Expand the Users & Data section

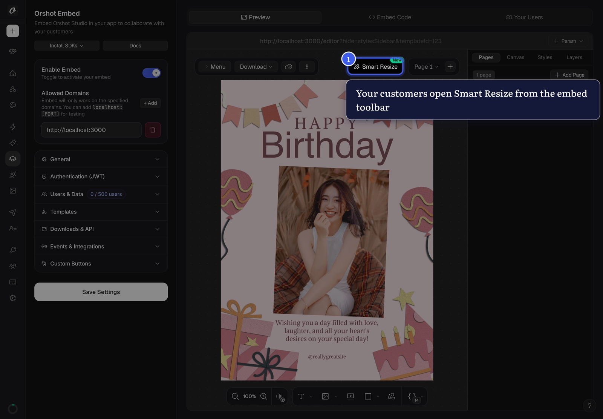(101, 194)
